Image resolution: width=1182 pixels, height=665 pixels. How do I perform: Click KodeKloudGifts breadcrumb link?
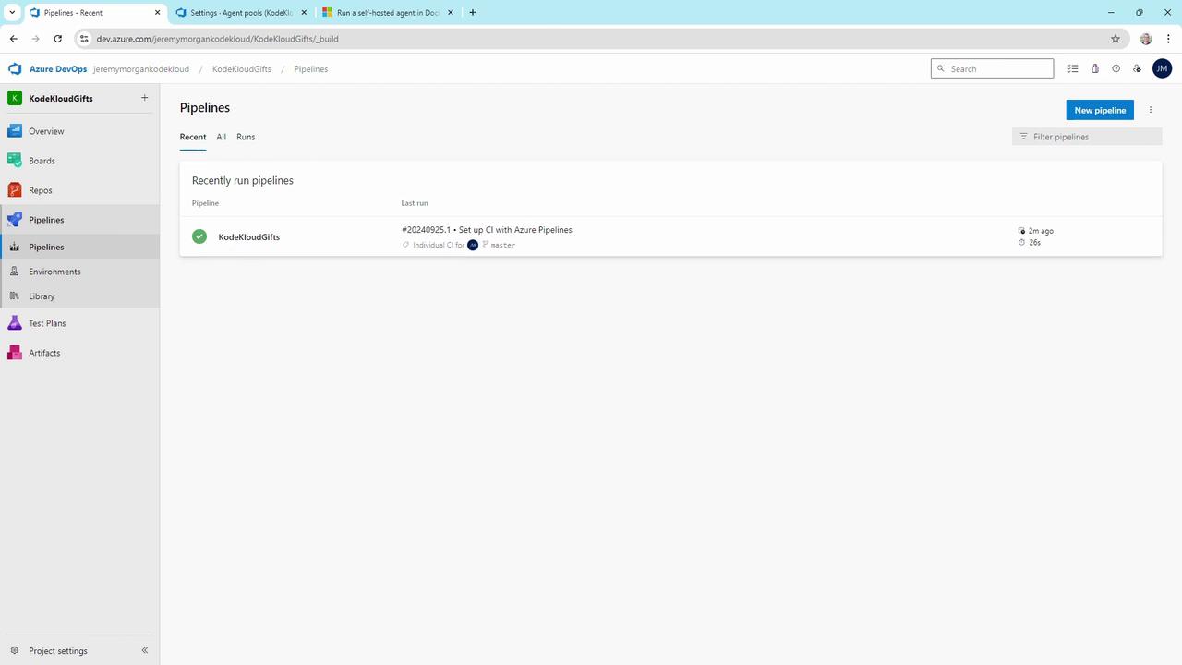coord(242,69)
